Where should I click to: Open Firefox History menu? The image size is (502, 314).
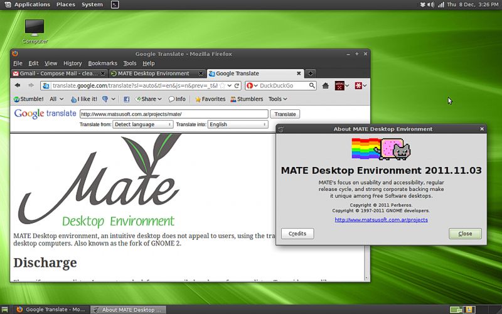click(72, 63)
